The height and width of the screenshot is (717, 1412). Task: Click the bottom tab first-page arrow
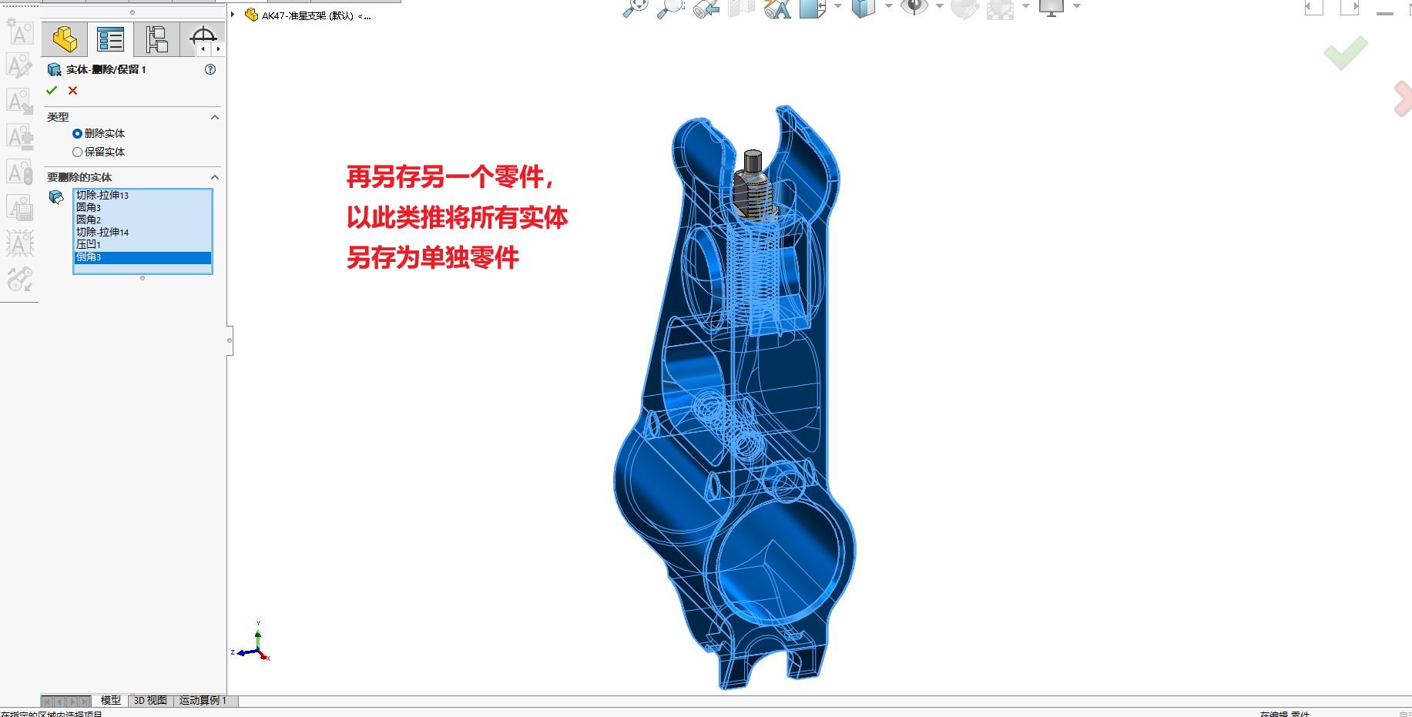tap(48, 702)
